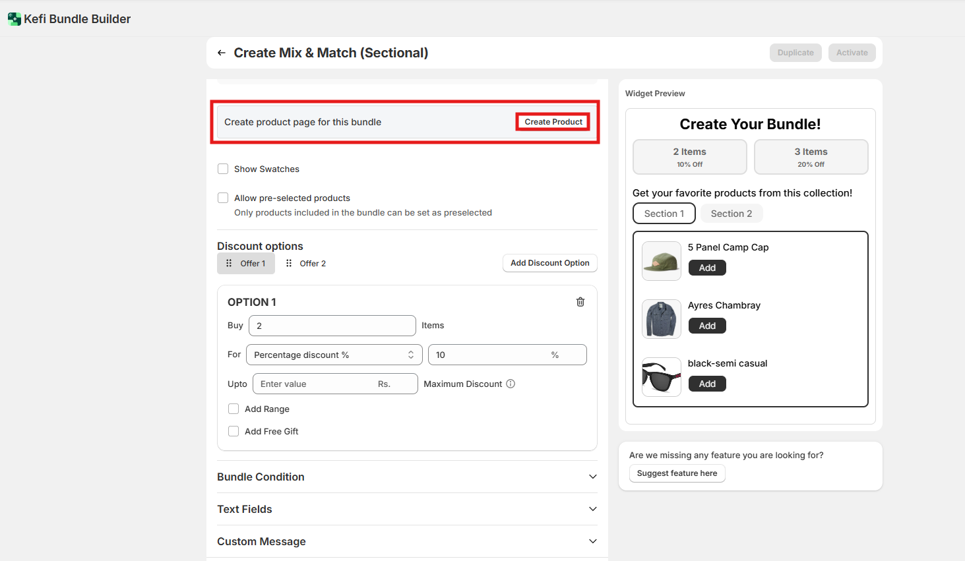Click the back arrow beside Create Mix & Match

click(222, 53)
